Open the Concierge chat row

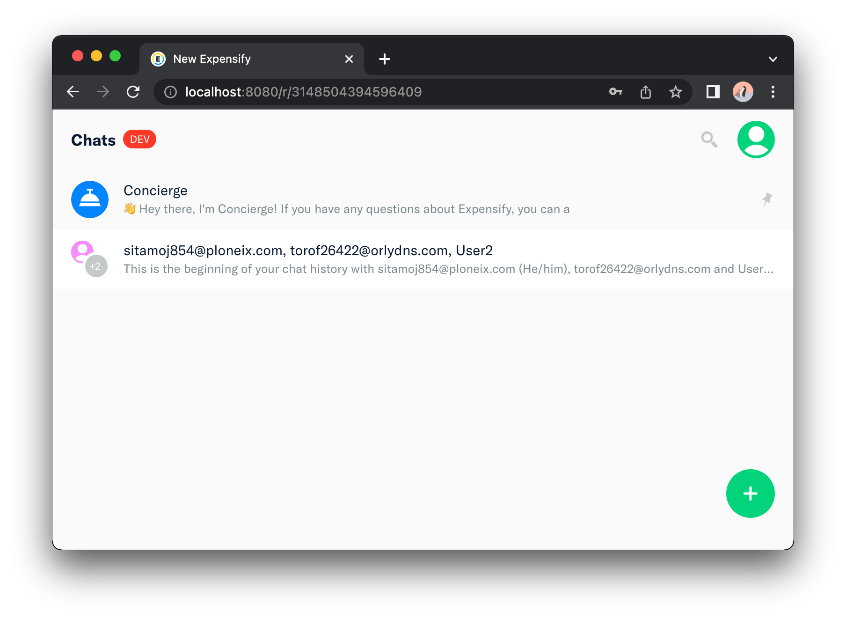[423, 199]
